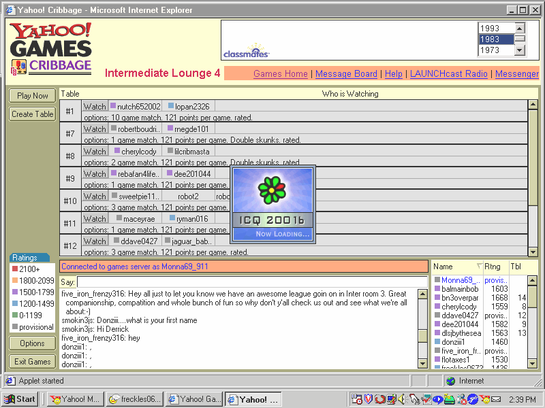Image resolution: width=545 pixels, height=408 pixels.
Task: Click the green 0-1199 rating swatch
Action: [x=14, y=315]
